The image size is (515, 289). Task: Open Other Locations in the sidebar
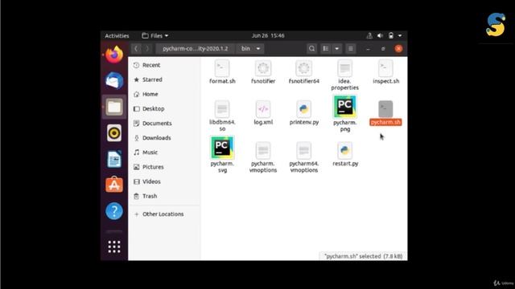click(164, 214)
